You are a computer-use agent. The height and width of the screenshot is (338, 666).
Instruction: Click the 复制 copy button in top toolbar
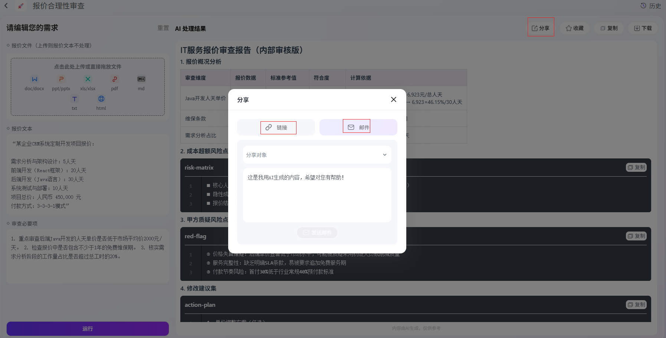(609, 28)
